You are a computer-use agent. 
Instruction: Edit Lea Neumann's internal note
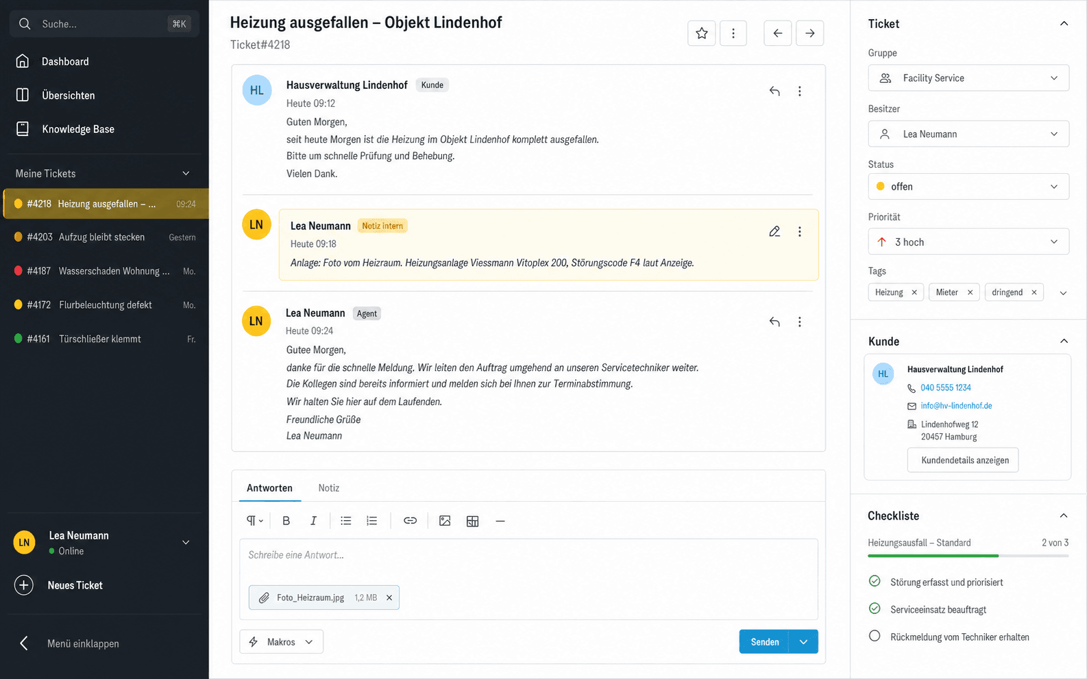click(774, 231)
